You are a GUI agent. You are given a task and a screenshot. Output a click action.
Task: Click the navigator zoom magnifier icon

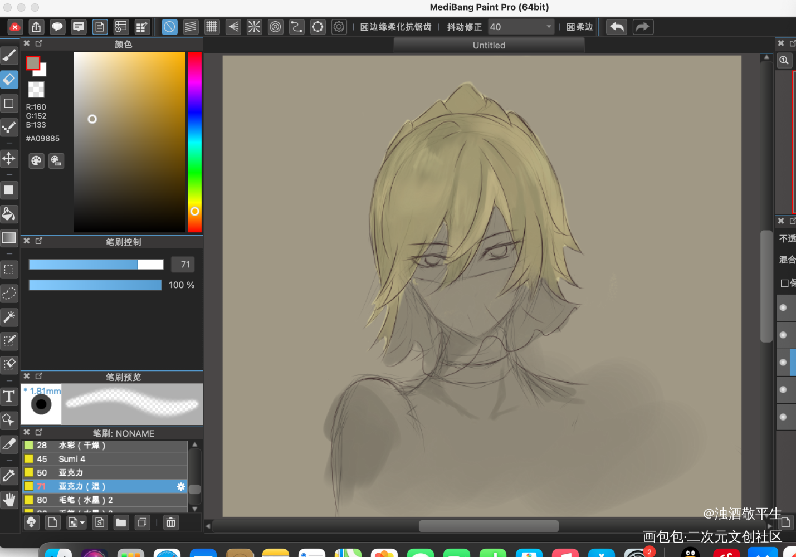[x=784, y=60]
